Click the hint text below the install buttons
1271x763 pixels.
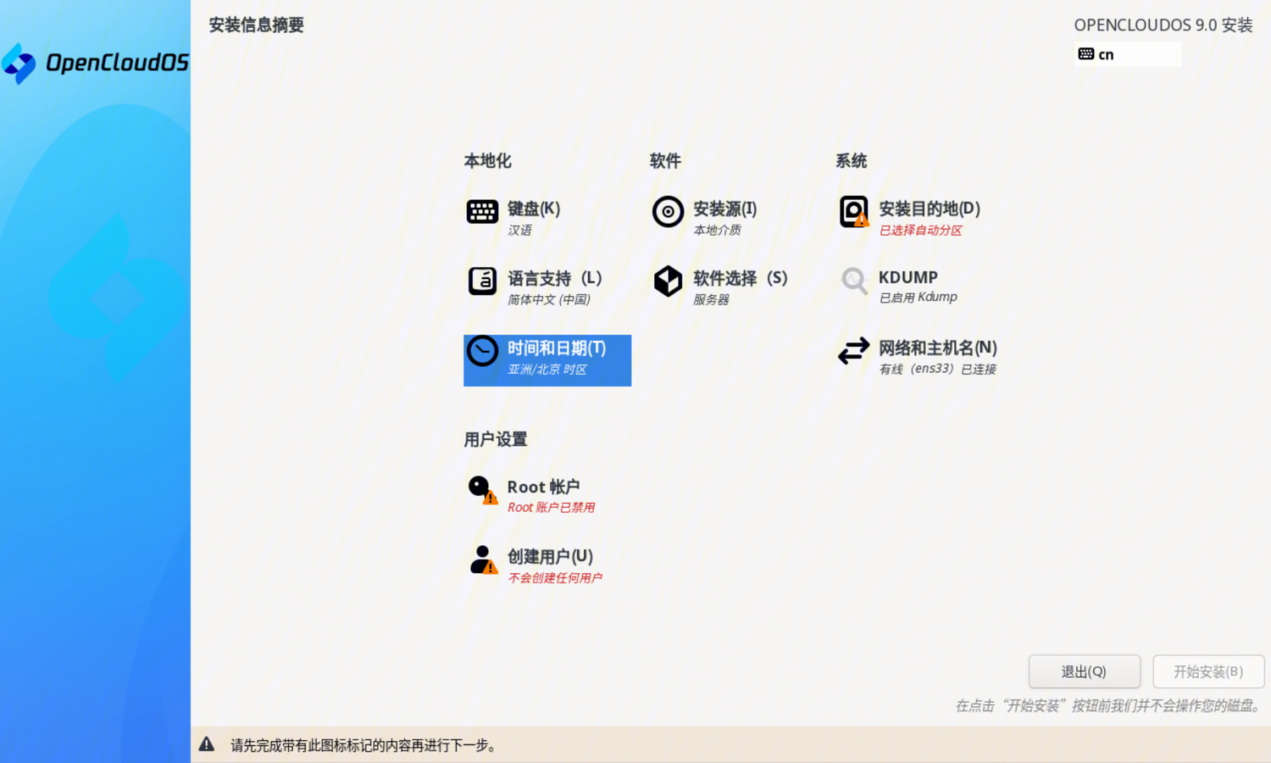point(1109,705)
